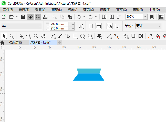Select the first Zoom magnifier tool
The image size is (166, 122).
pos(29,36)
